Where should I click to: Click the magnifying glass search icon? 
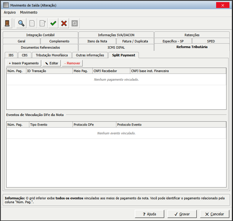tap(21, 23)
